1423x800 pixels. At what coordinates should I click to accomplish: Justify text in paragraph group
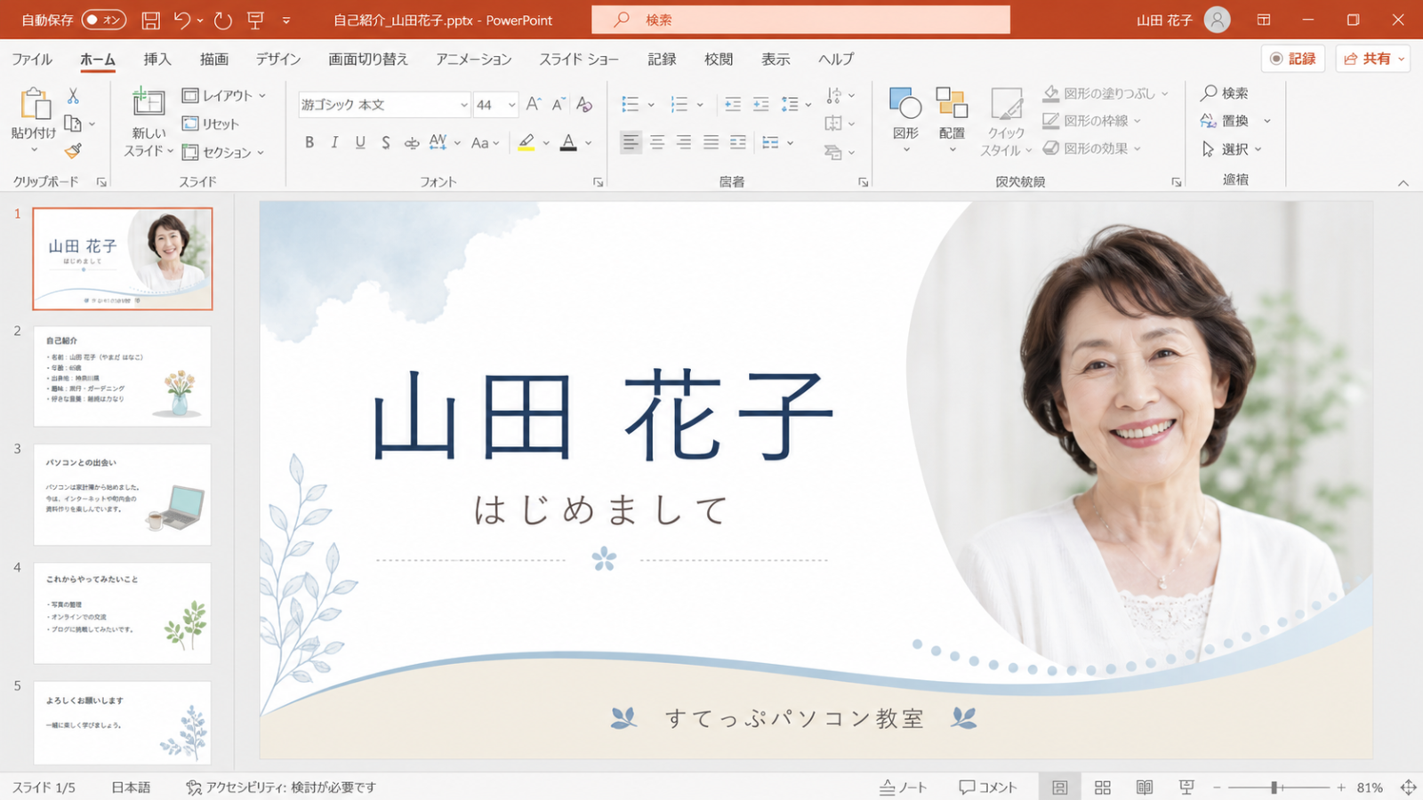tap(711, 142)
